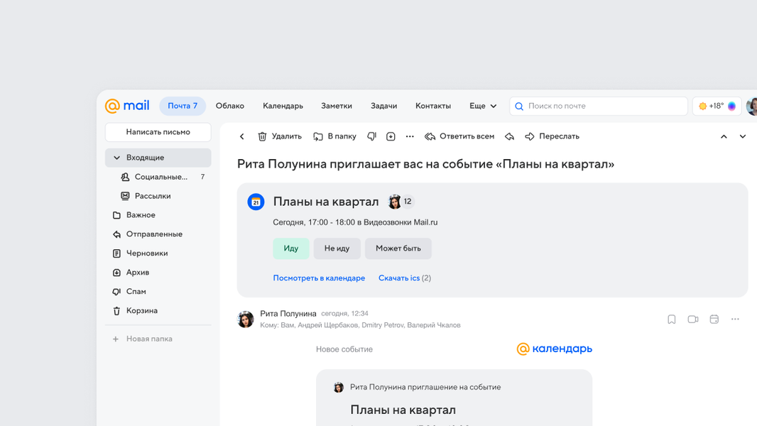Click the Календарь logo in the email body

(x=554, y=349)
